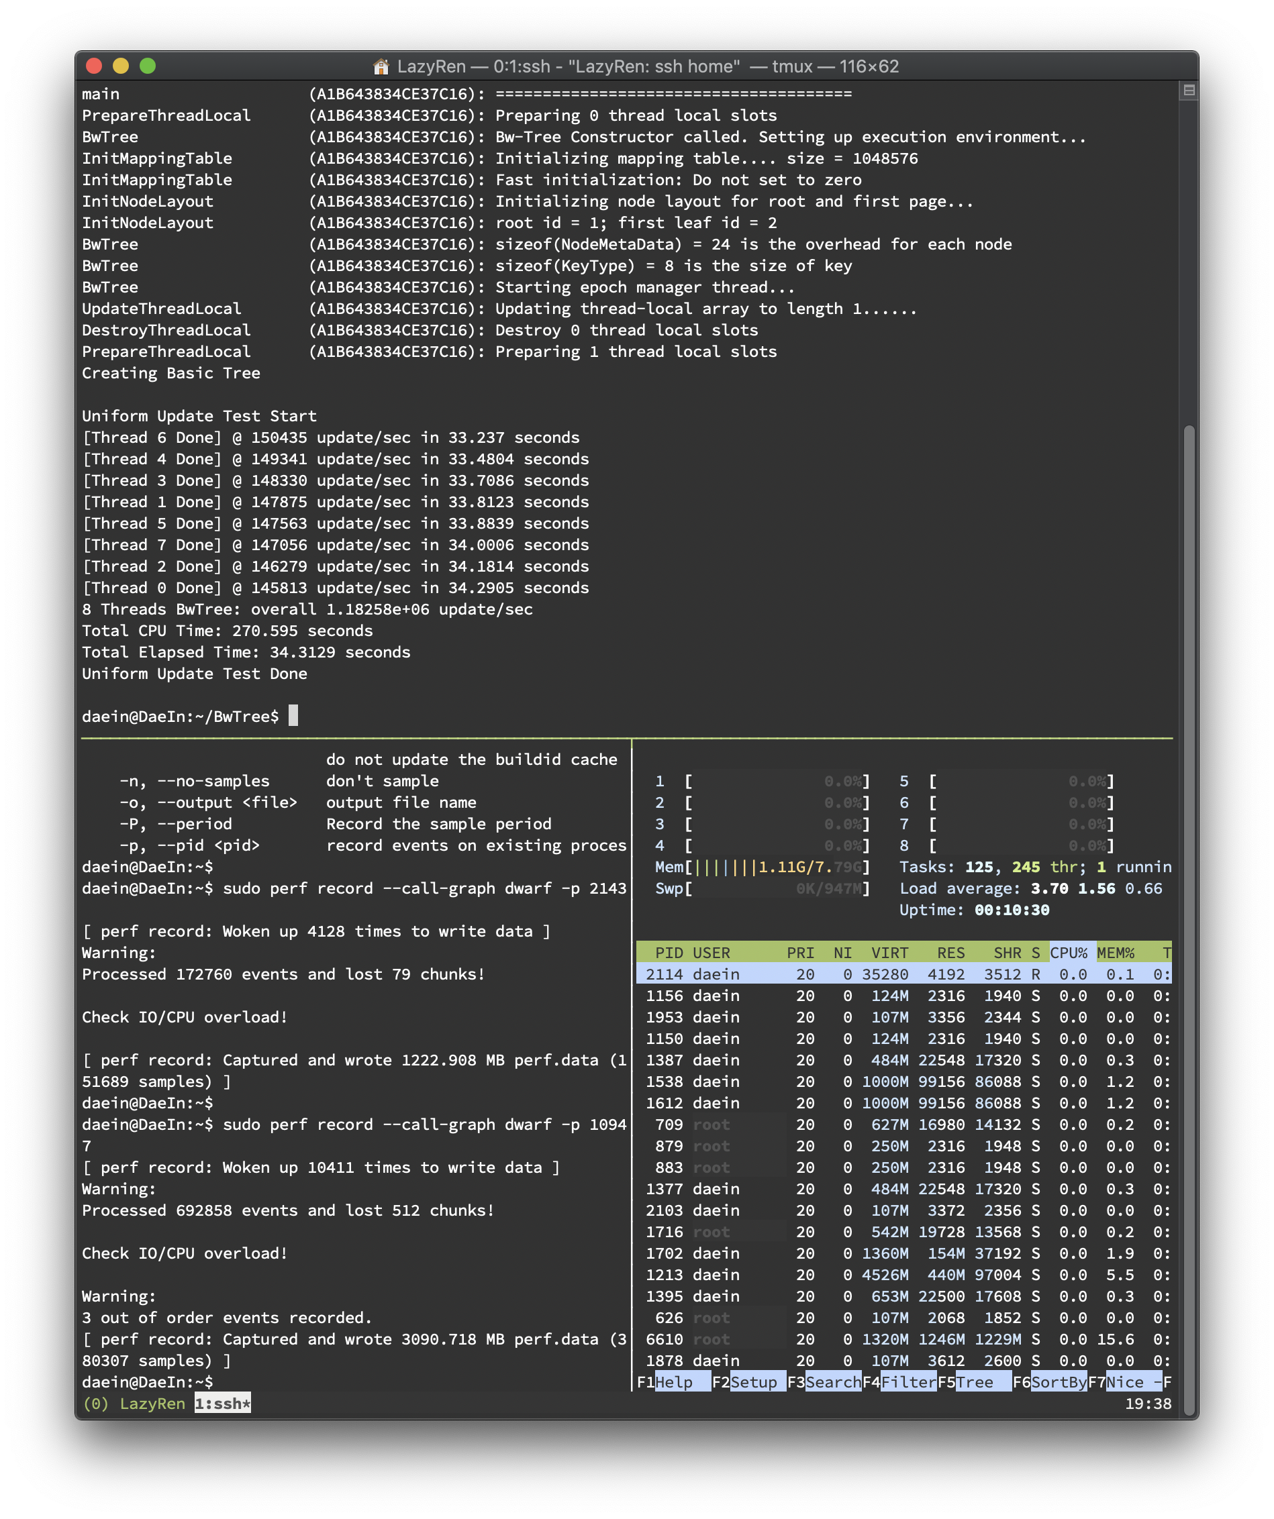The height and width of the screenshot is (1519, 1274).
Task: Select the highlighted process row PID 2114
Action: pos(904,974)
